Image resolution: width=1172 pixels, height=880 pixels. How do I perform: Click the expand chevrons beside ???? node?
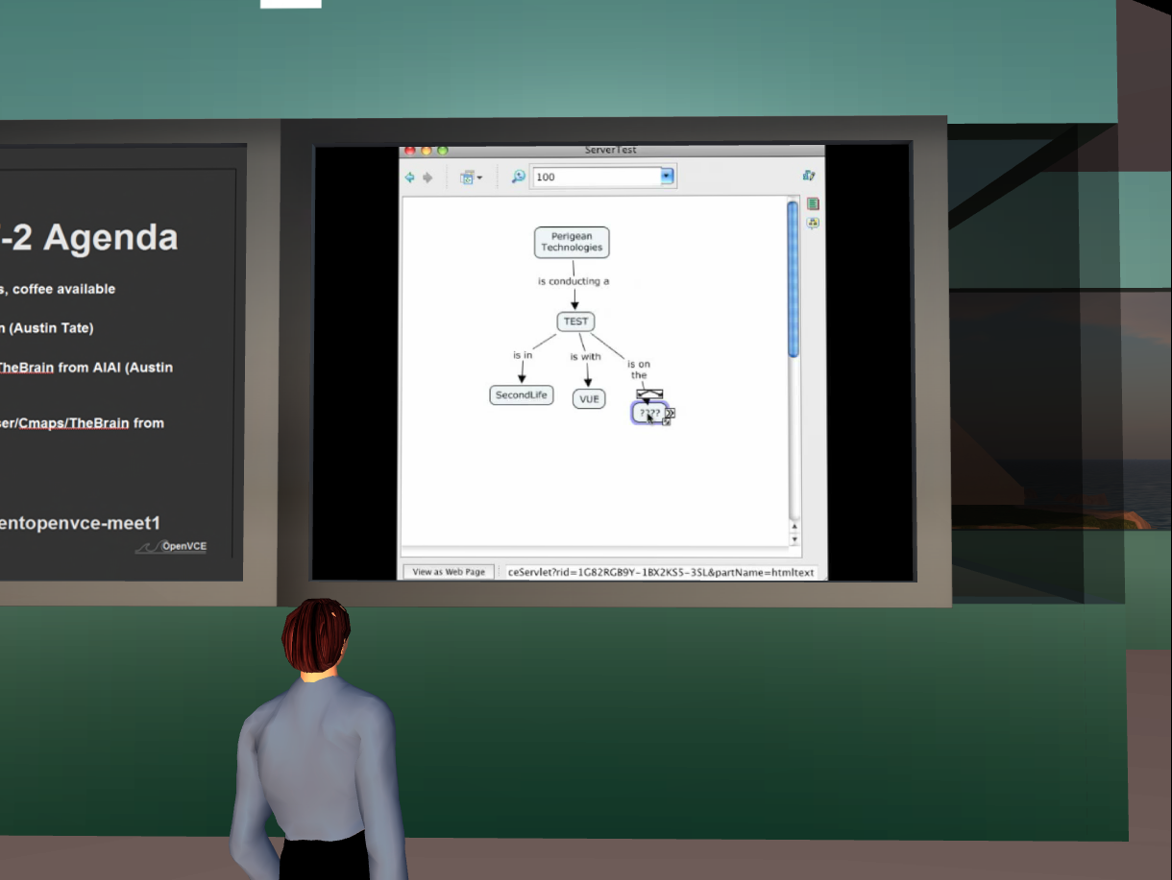tap(671, 414)
